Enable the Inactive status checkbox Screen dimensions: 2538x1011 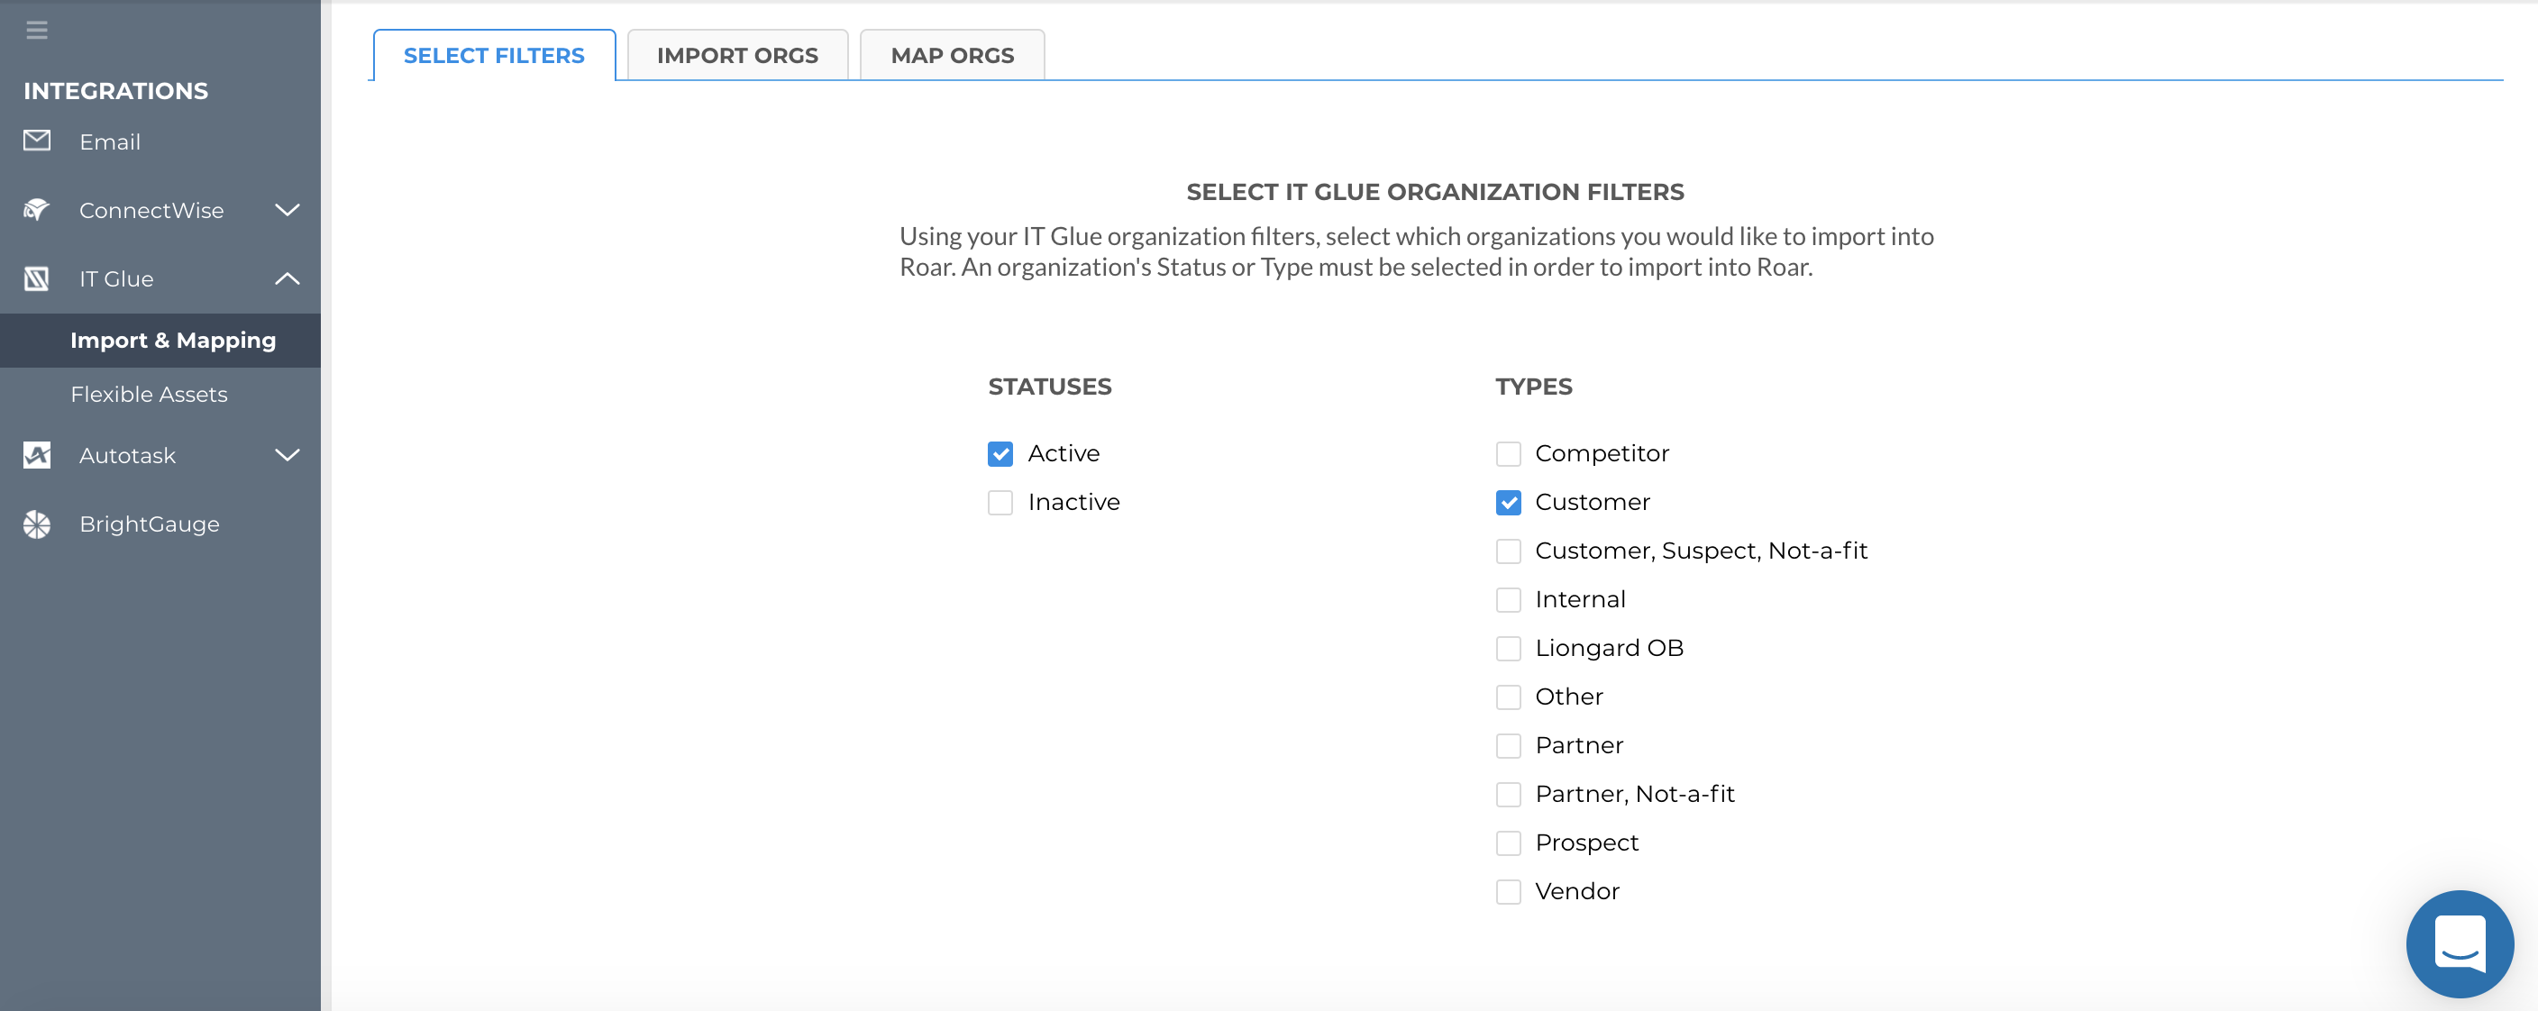point(1000,503)
